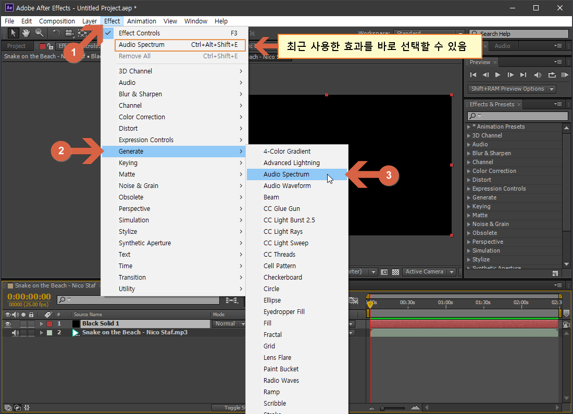
Task: Open composition mini-flowchart icon
Action: (x=232, y=300)
